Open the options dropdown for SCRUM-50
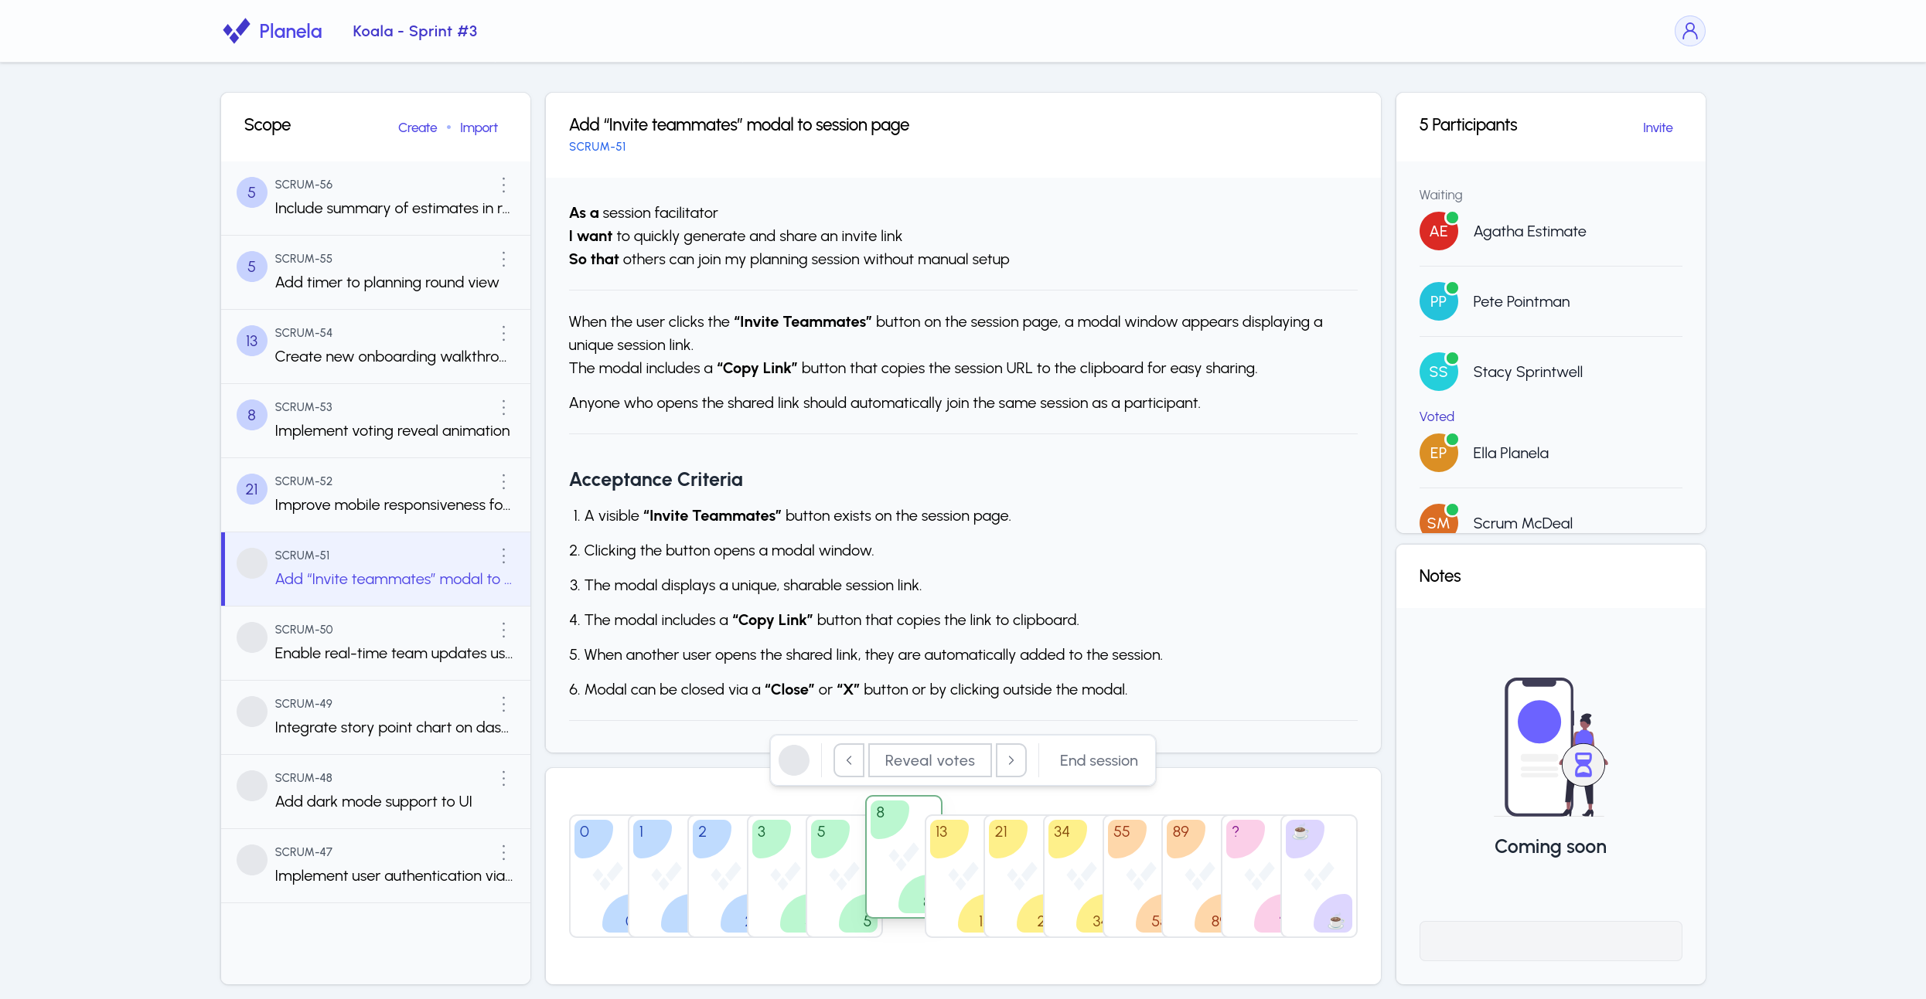Viewport: 1926px width, 999px height. (503, 630)
